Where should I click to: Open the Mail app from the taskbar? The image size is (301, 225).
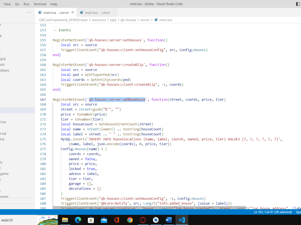(104, 220)
